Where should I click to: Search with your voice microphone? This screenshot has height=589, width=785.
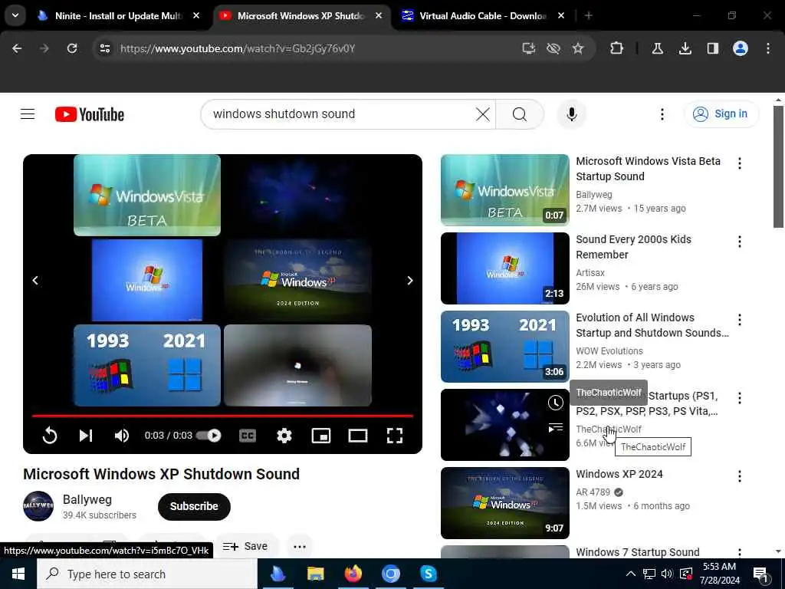point(571,114)
